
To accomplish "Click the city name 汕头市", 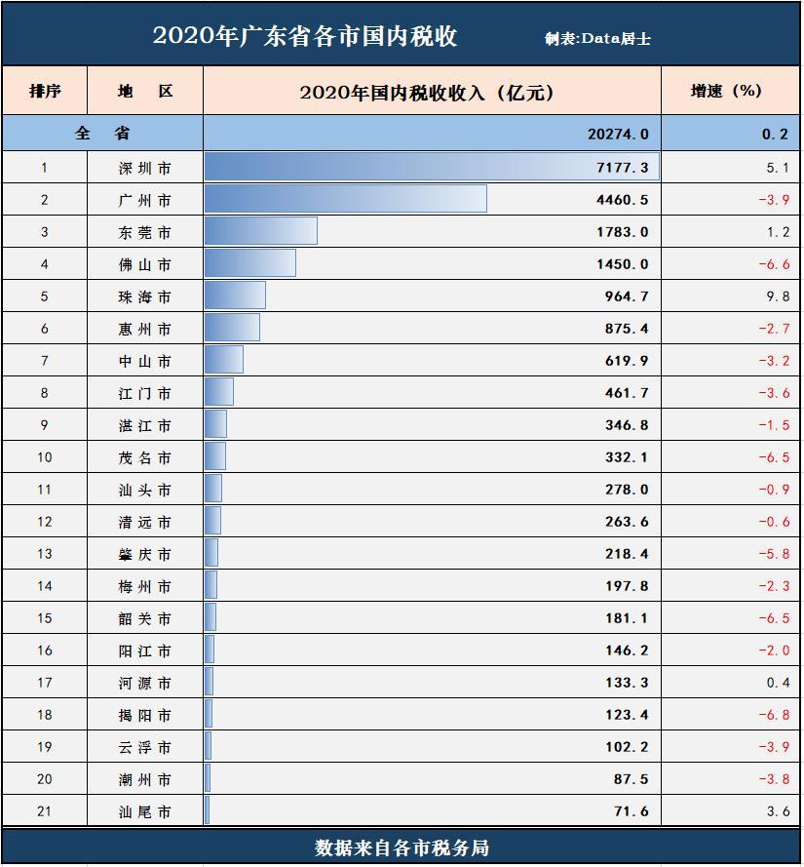I will [x=145, y=490].
